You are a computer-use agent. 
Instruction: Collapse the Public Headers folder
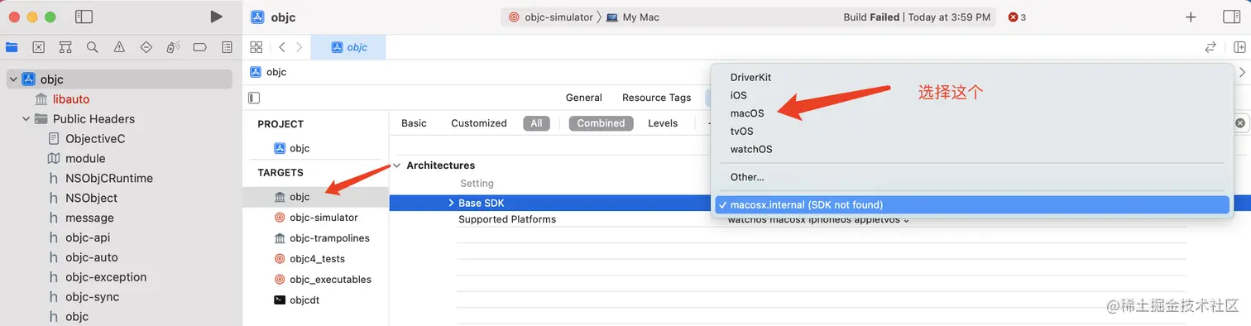click(26, 118)
